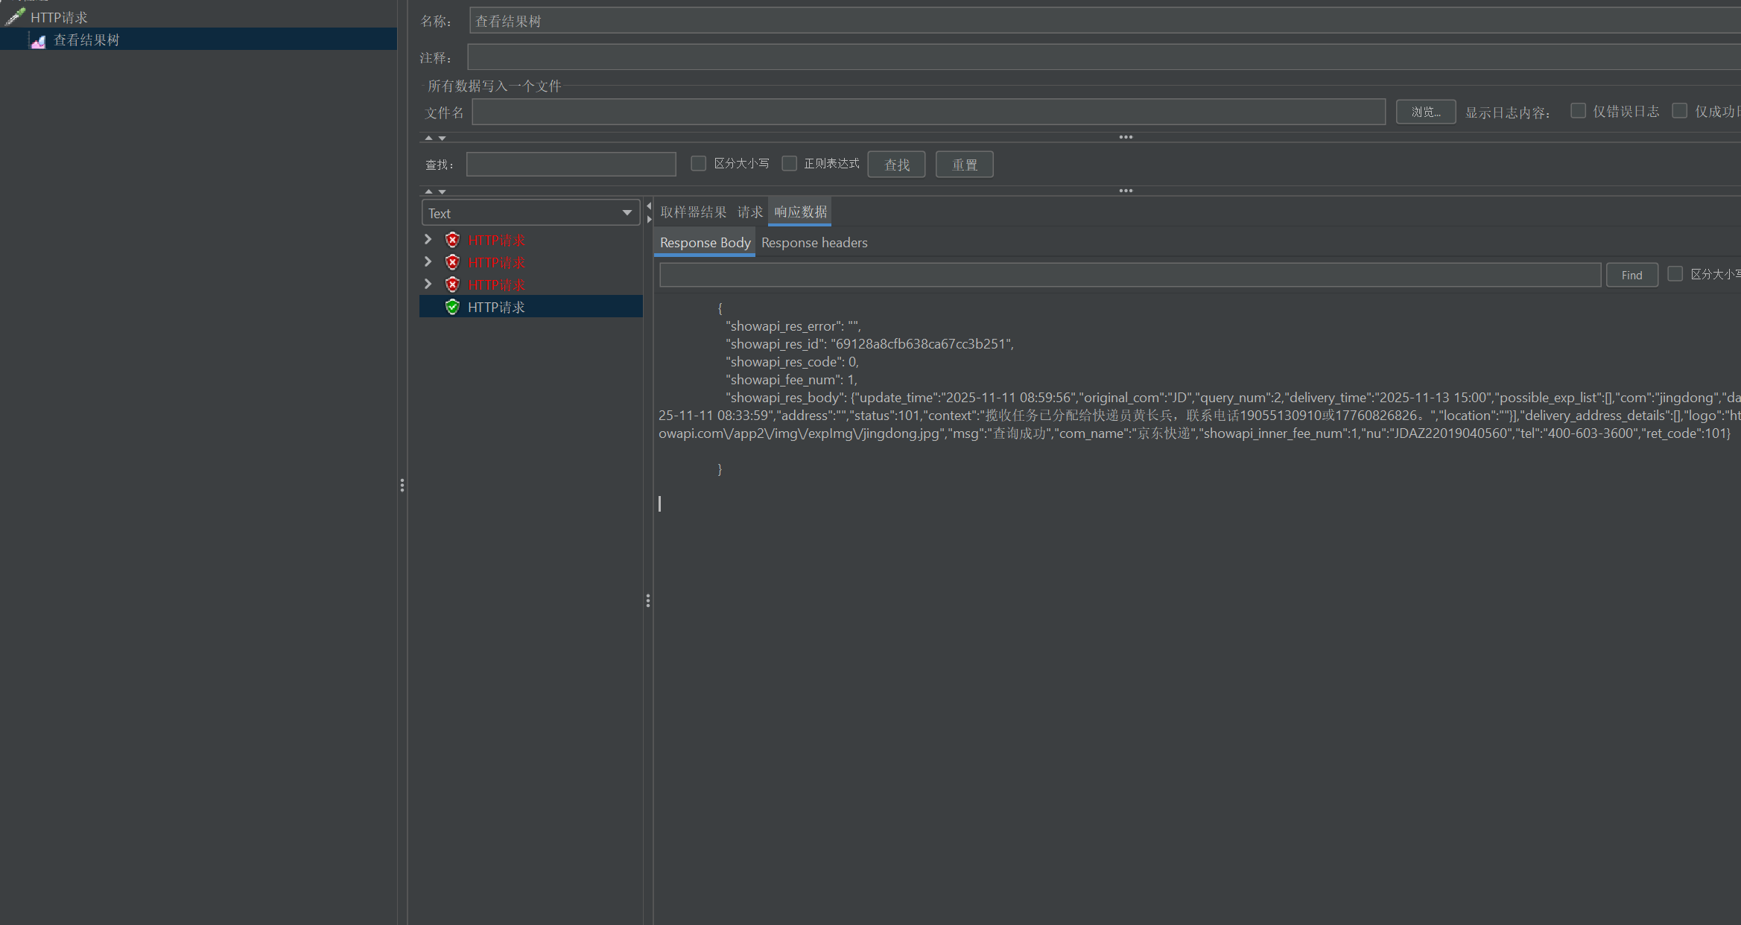Click the third failed HTTP请求 error shield icon
The image size is (1741, 925).
pos(452,285)
